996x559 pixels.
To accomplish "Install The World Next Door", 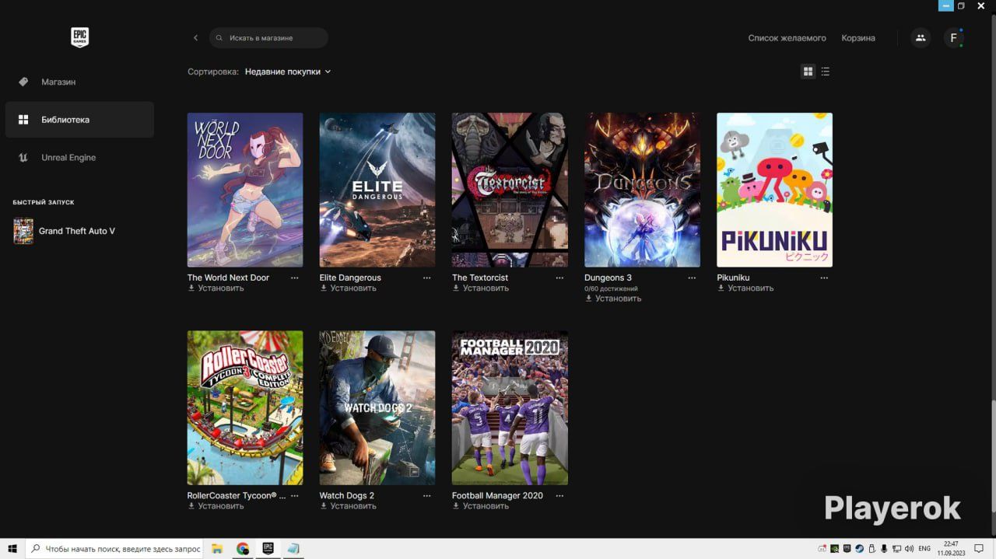I will (x=216, y=288).
